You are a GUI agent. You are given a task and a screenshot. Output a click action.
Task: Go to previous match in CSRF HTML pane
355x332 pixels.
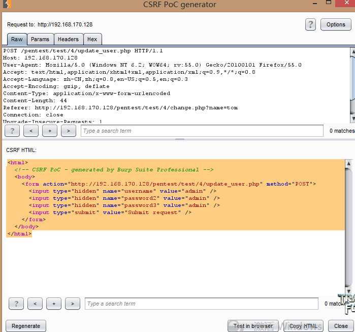click(x=35, y=304)
